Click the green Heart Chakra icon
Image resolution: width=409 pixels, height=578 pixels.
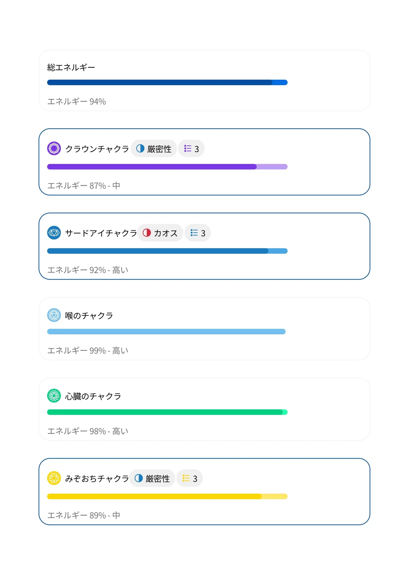point(54,396)
